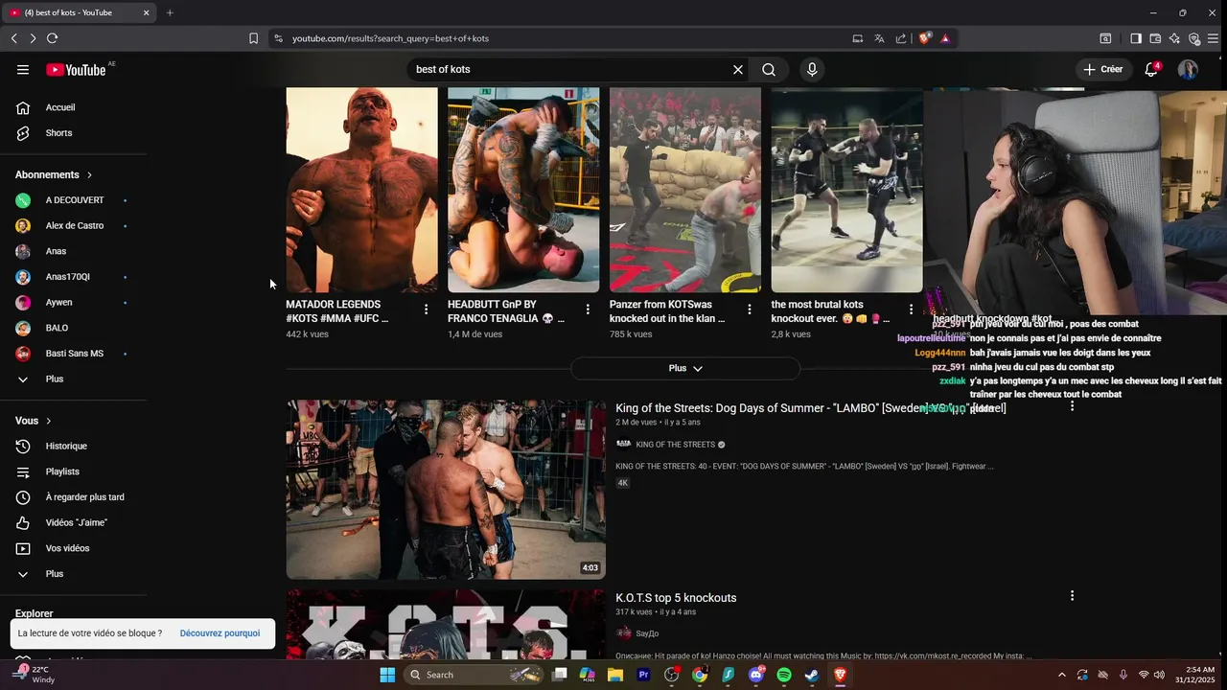Expand the Abonnements section chevron
The height and width of the screenshot is (690, 1227).
coord(89,174)
